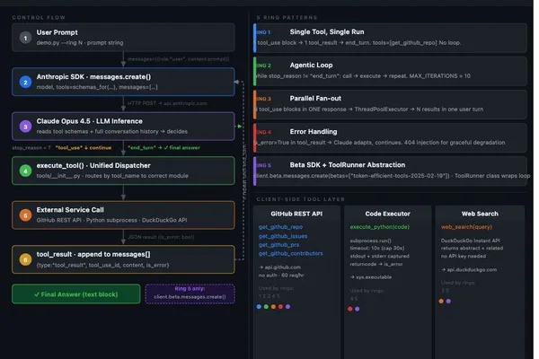Click the Claude Opus 4.5 · LLM Inference title
The image size is (539, 359).
[x=89, y=121]
